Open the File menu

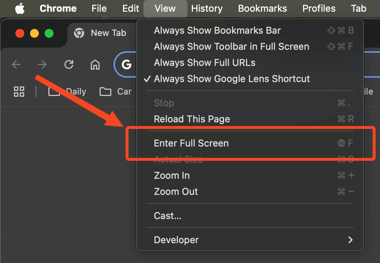tap(99, 8)
